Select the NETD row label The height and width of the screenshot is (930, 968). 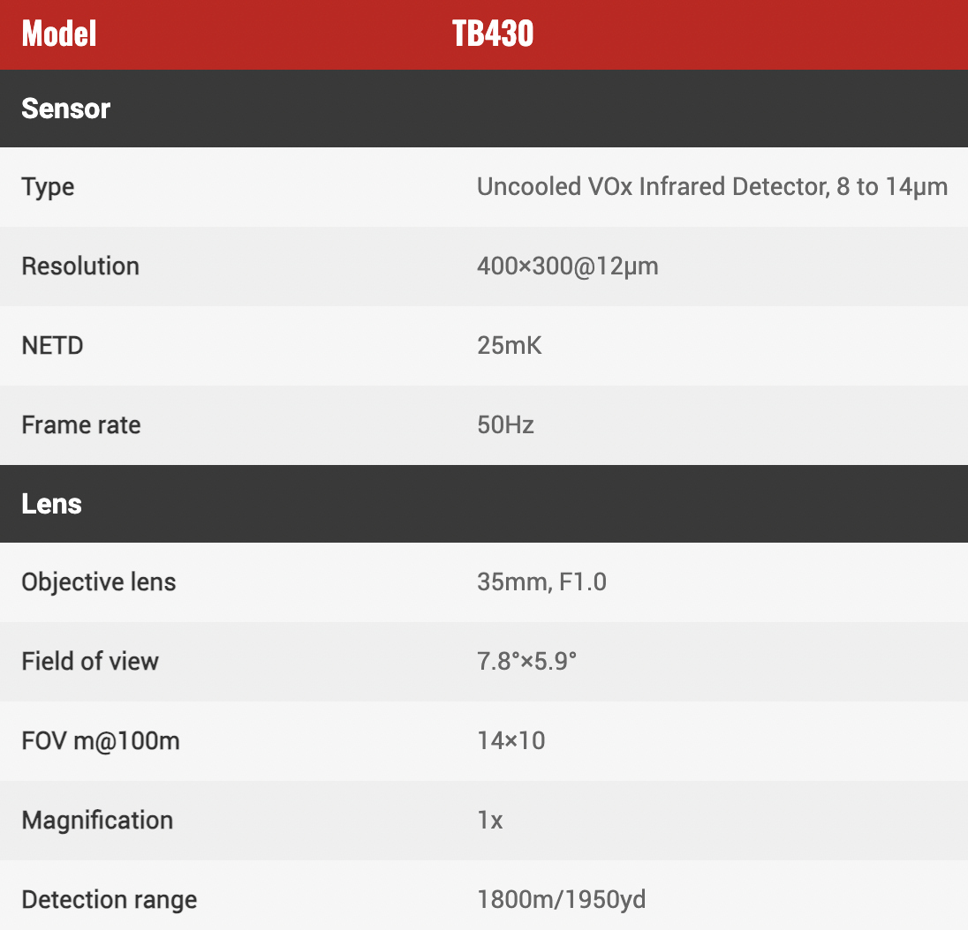[x=52, y=345]
